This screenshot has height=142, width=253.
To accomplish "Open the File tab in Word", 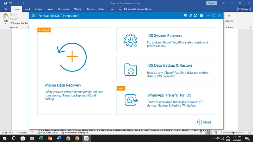I will click(5, 9).
